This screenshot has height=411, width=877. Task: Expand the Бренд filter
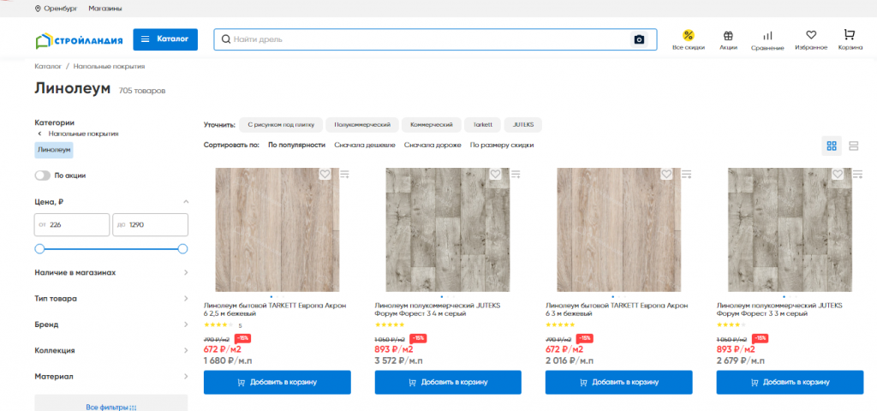(112, 325)
